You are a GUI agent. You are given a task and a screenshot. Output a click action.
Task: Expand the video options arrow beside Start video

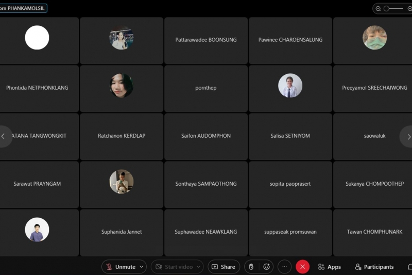coord(199,267)
